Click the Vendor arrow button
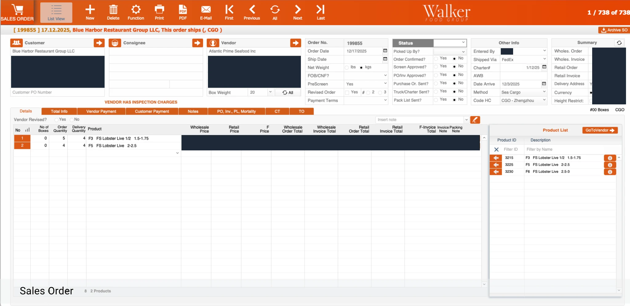Viewport: 630px width, 306px height. tap(296, 43)
